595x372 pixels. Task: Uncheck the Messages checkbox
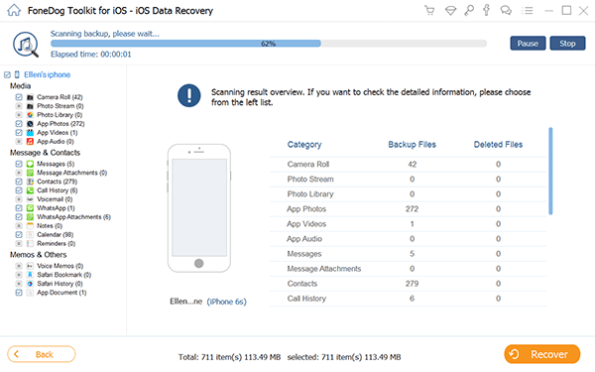coord(19,164)
